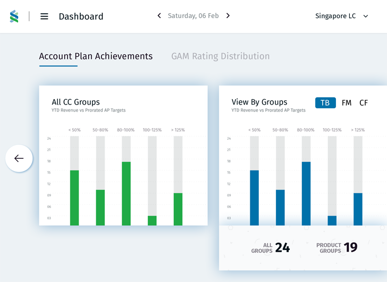Image resolution: width=387 pixels, height=282 pixels.
Task: Click blue > 125% bar in View By Groups
Action: (x=358, y=209)
